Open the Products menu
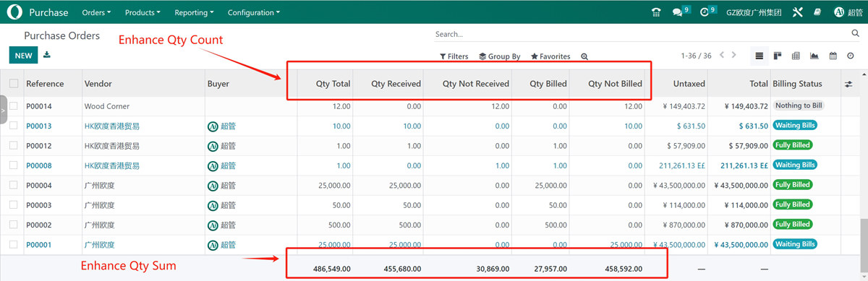 pyautogui.click(x=142, y=12)
